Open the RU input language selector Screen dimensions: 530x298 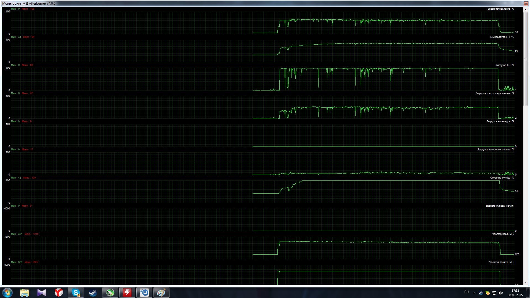(467, 292)
